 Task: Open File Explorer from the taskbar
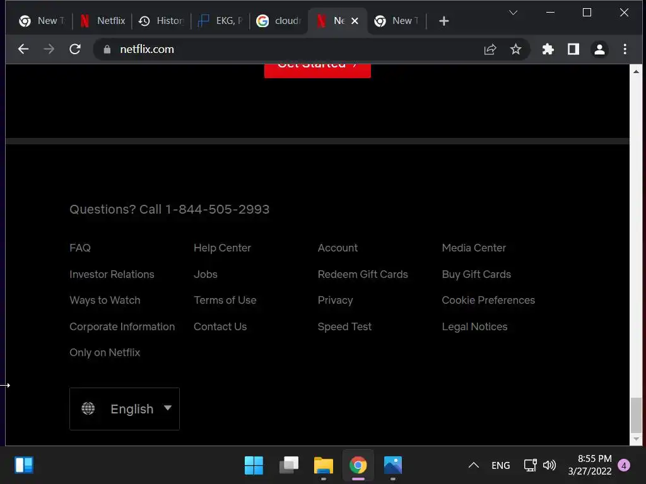(324, 465)
